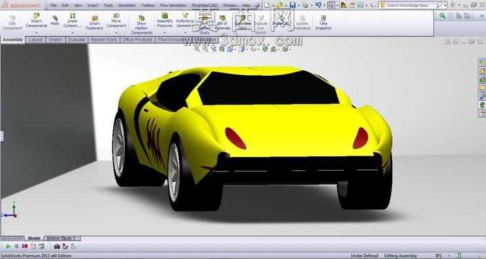This screenshot has height=259, width=486.
Task: Click Insert Components in the ribbon
Action: coord(37,21)
